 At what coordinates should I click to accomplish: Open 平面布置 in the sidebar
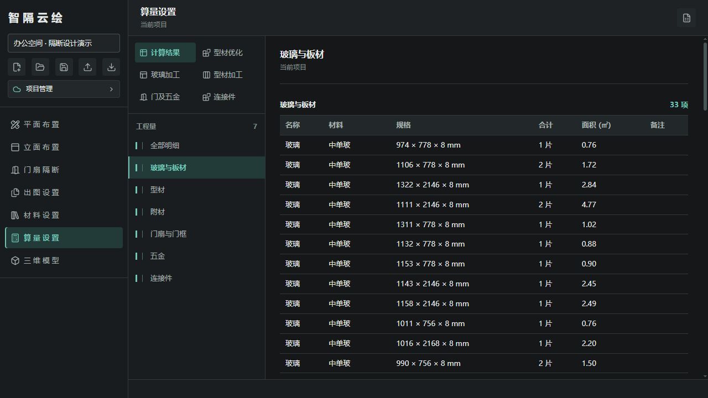pos(64,124)
